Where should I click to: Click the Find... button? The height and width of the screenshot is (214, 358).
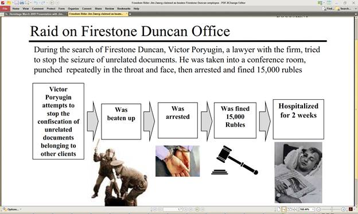tap(328, 9)
